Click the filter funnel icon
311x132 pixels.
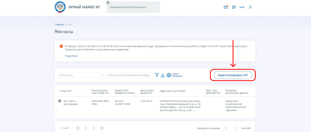tap(157, 75)
